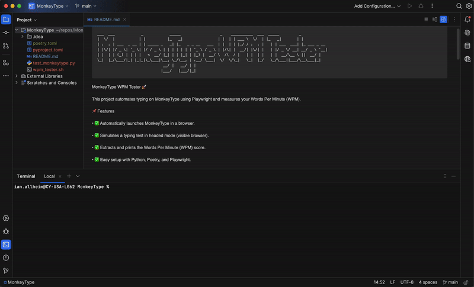This screenshot has height=287, width=474.
Task: Click the Search Everywhere magnifier icon
Action: click(459, 6)
